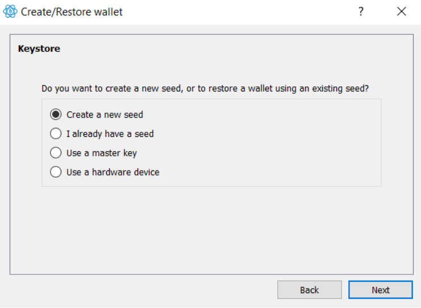Click the Create/Restore wallet title text
Image resolution: width=421 pixels, height=308 pixels.
(x=72, y=12)
